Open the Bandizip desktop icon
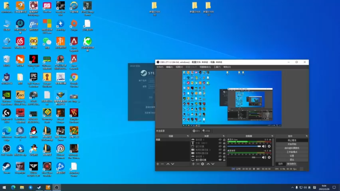 [x=60, y=25]
